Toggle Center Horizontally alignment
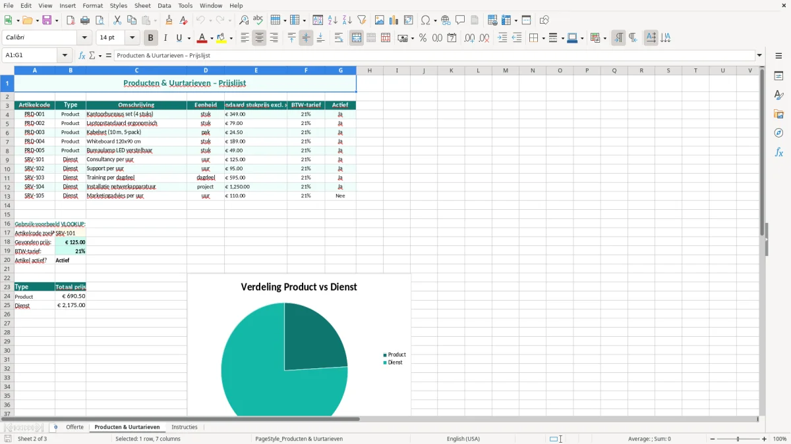The width and height of the screenshot is (791, 444). coord(259,38)
